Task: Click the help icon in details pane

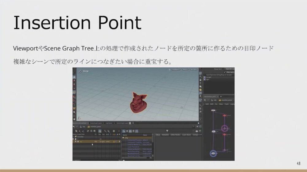Action: coord(200,131)
